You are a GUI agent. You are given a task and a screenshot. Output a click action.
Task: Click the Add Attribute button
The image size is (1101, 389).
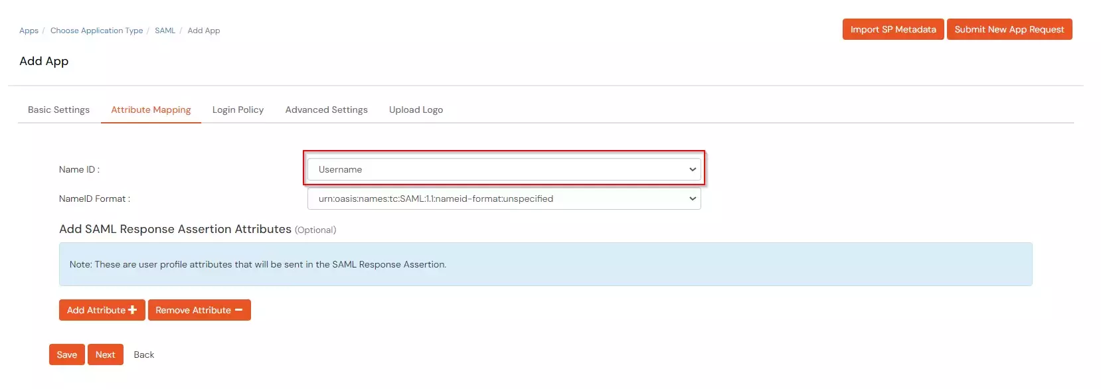point(102,310)
